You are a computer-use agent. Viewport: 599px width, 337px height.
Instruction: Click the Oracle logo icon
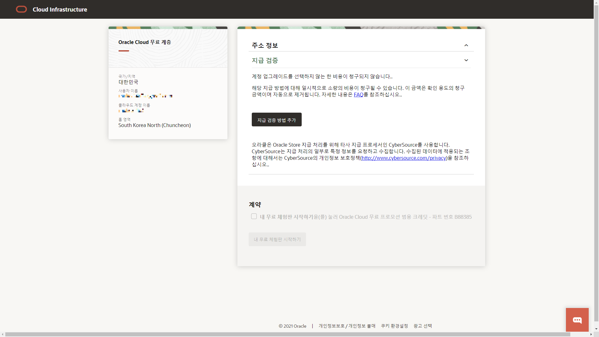(21, 9)
